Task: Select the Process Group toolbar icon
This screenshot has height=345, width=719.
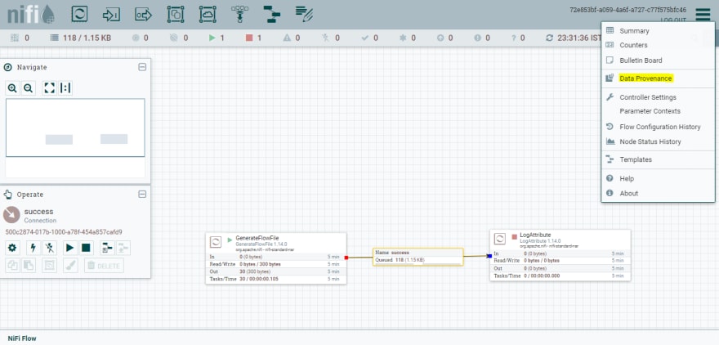Action: (x=175, y=15)
